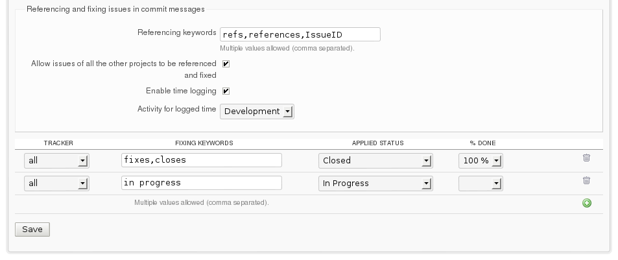Viewport: 618px width, 260px height.
Task: Delete the fixes,closes keyword row
Action: [x=586, y=158]
